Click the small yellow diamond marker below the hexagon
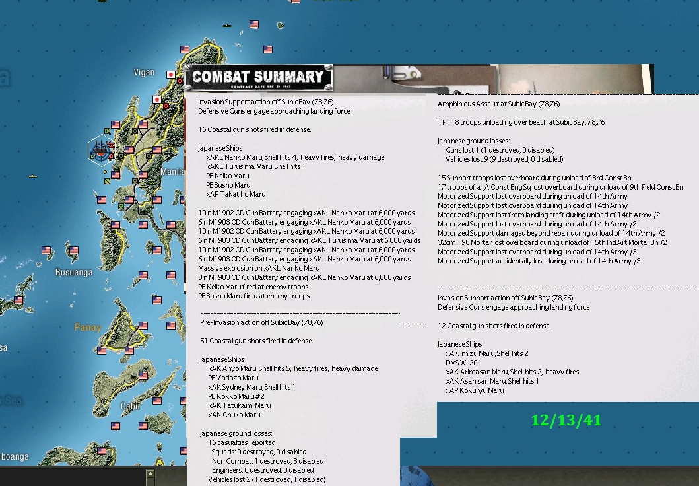 click(x=105, y=172)
